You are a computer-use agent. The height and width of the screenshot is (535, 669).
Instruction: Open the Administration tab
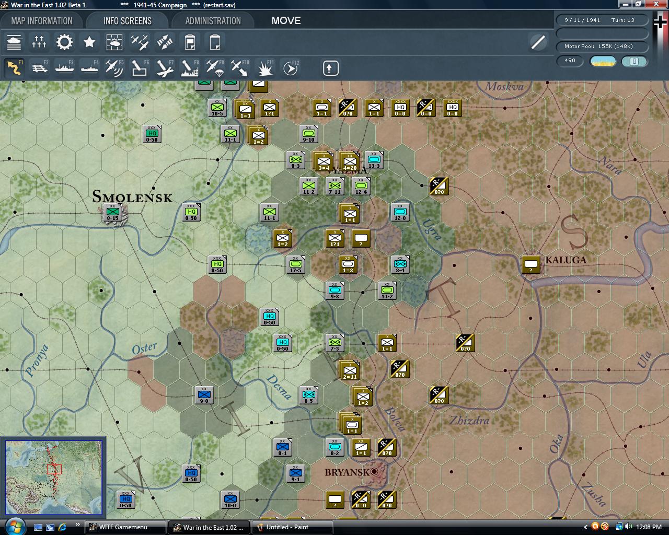(x=213, y=21)
